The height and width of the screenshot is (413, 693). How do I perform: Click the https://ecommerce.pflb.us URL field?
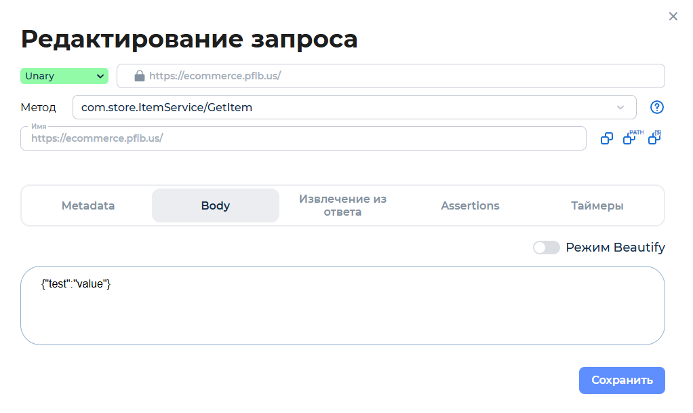pos(390,75)
